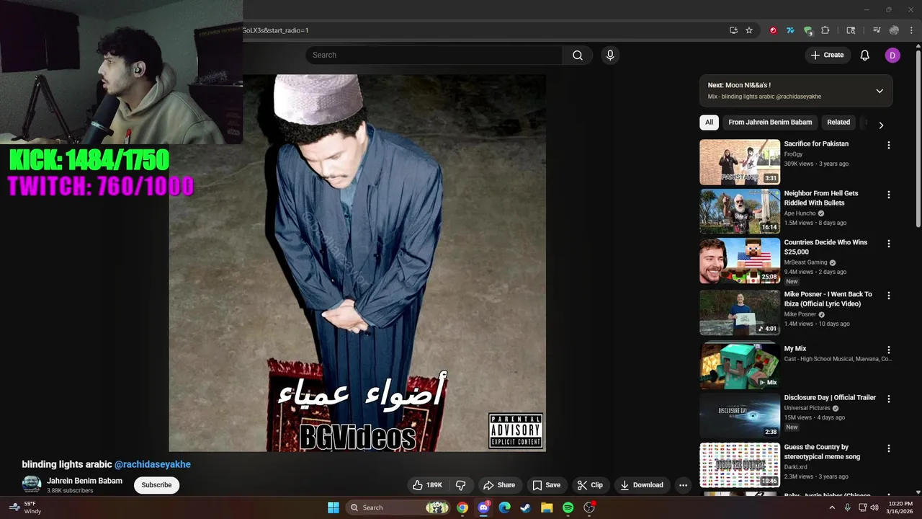
Task: Open Chrome profile avatar in toolbar
Action: pyautogui.click(x=894, y=30)
